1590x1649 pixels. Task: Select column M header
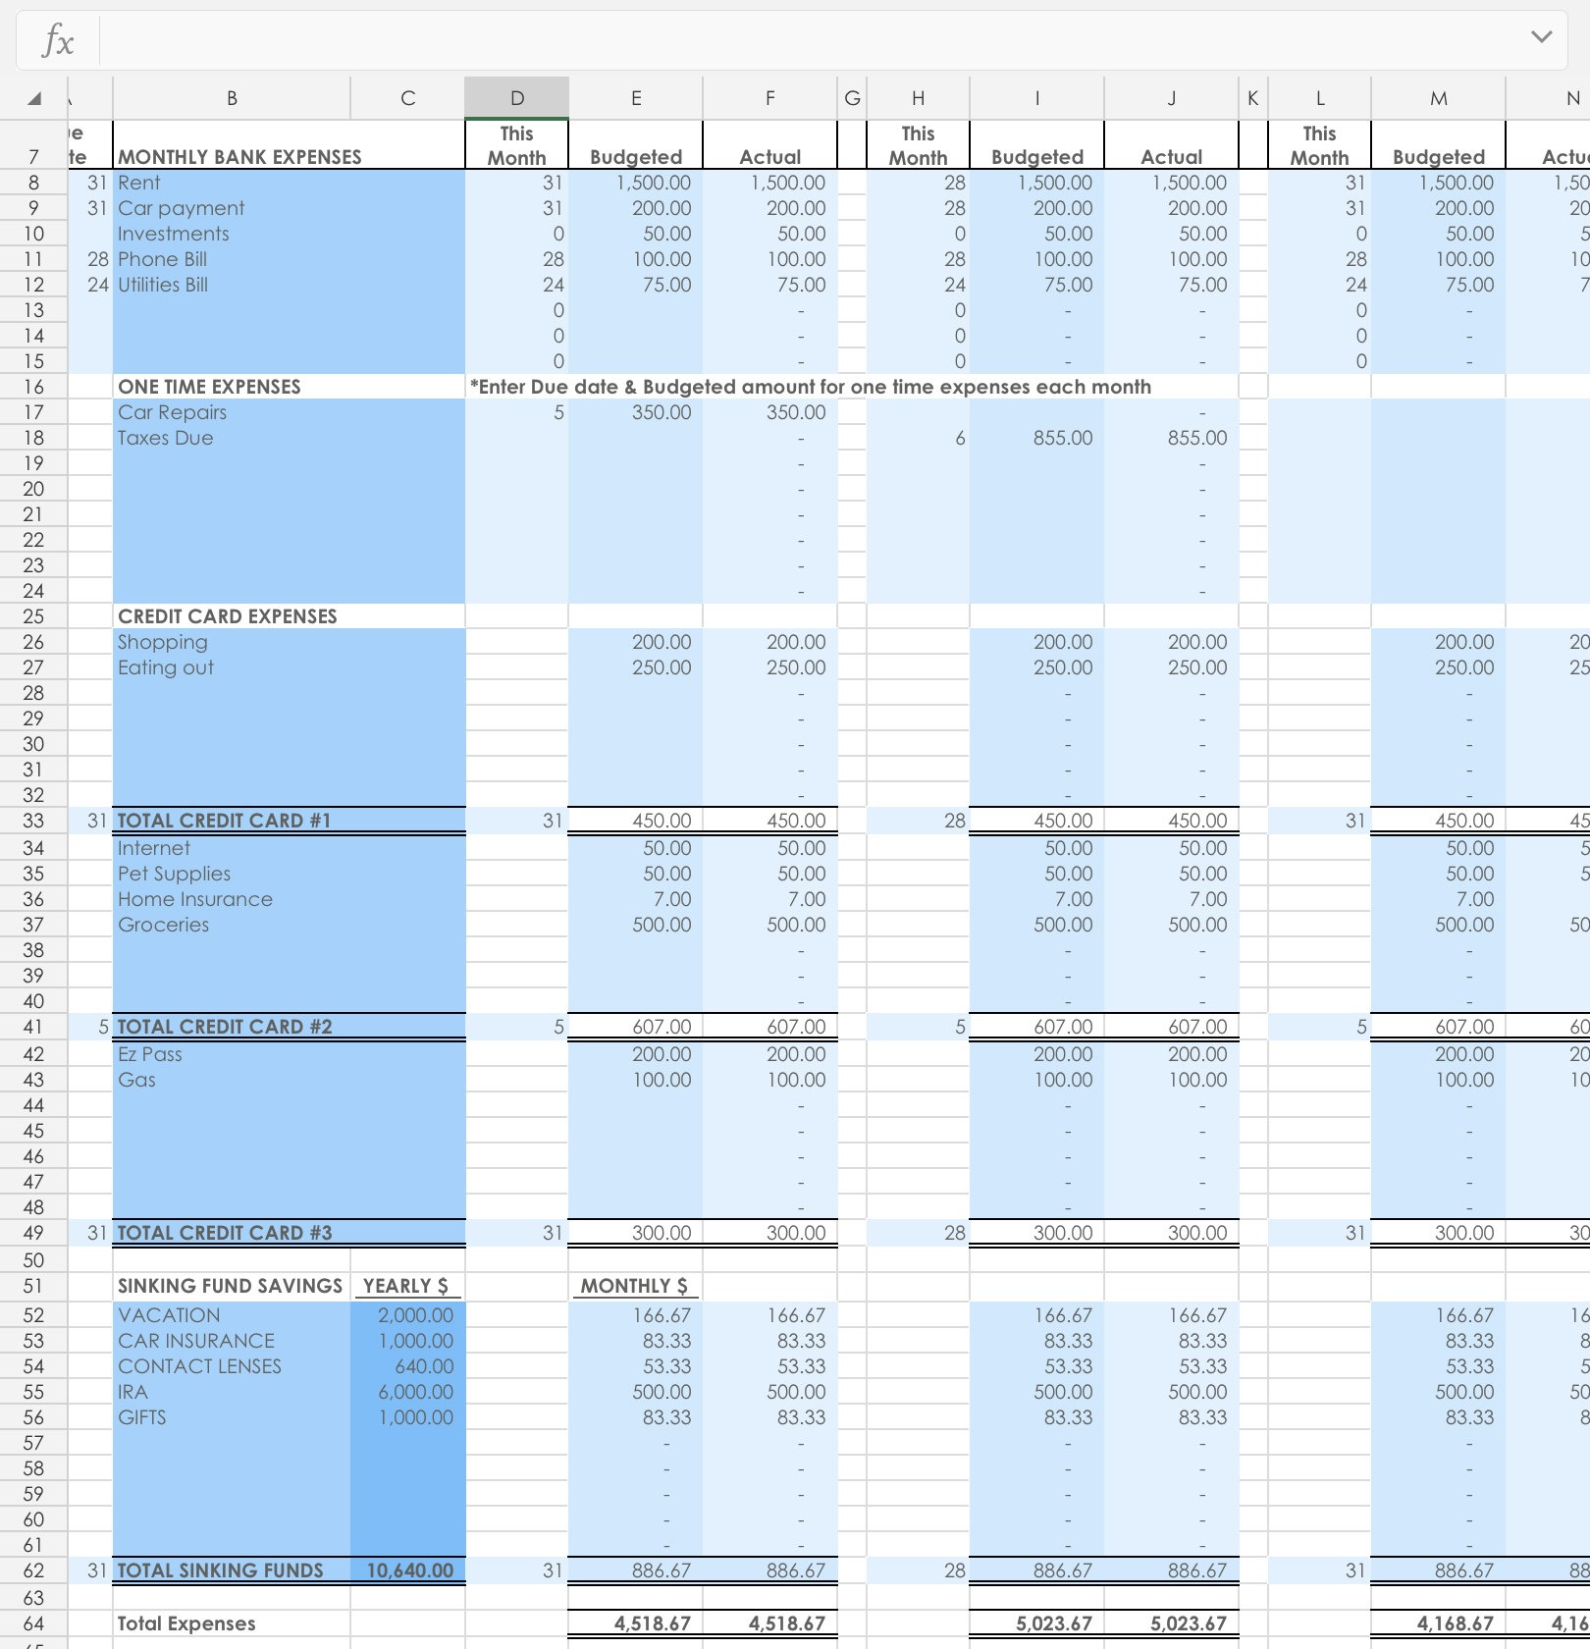(x=1438, y=97)
